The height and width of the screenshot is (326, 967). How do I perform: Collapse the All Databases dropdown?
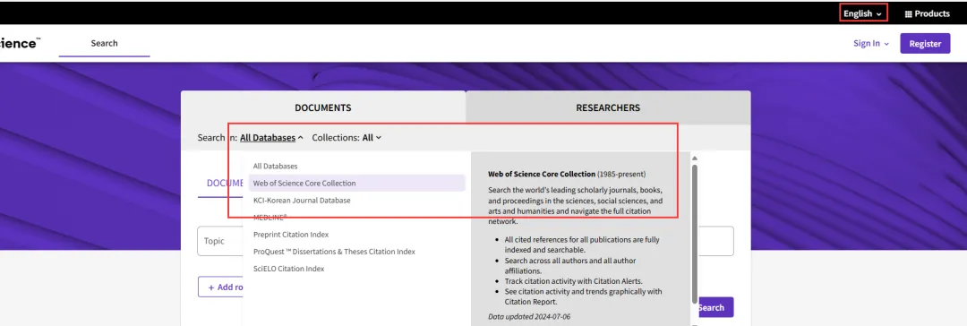(271, 138)
